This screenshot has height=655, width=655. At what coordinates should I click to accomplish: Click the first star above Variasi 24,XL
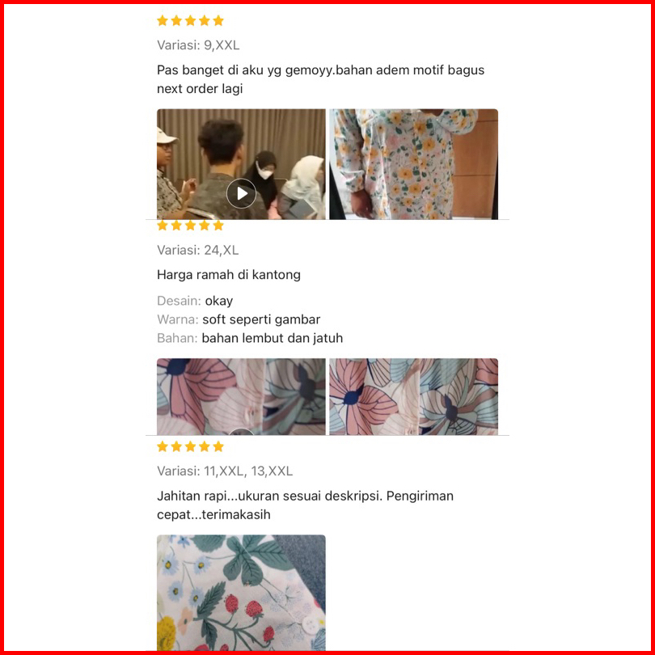(163, 226)
